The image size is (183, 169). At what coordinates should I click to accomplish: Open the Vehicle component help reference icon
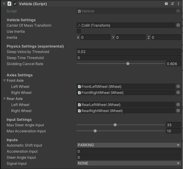click(166, 4)
